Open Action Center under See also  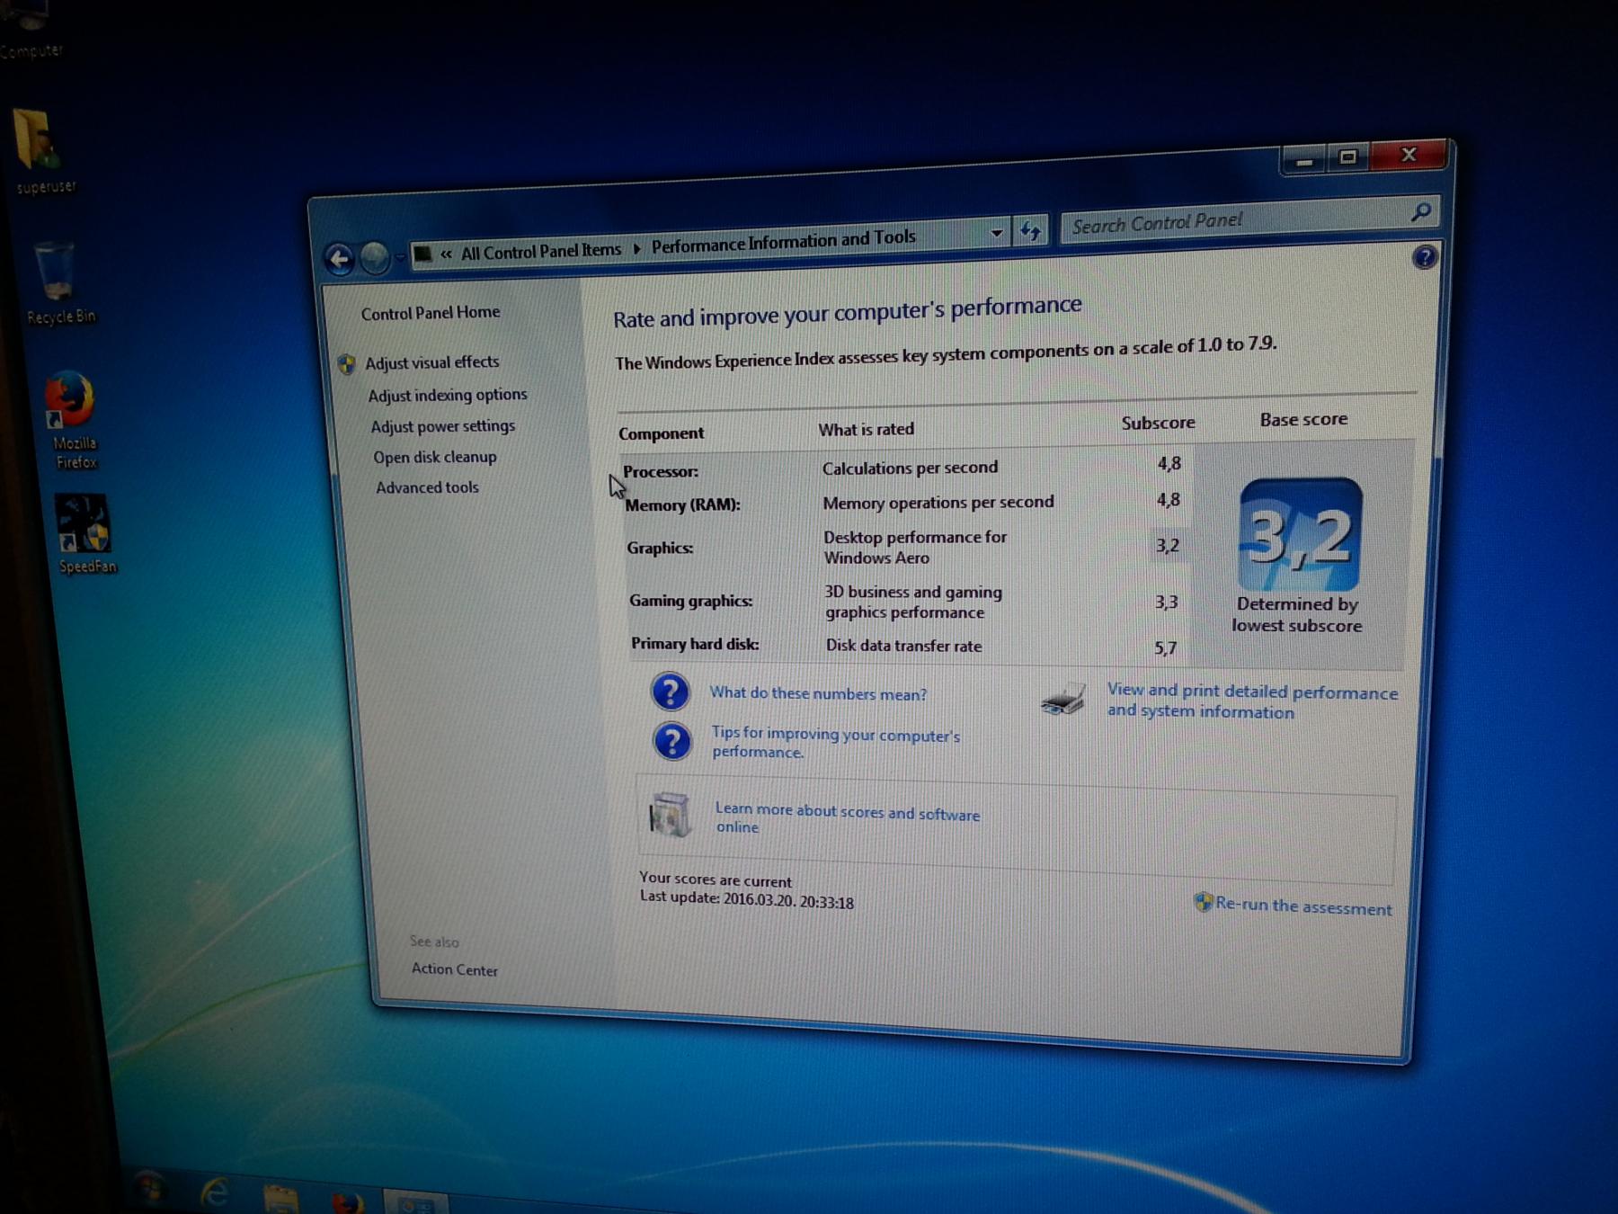(454, 969)
